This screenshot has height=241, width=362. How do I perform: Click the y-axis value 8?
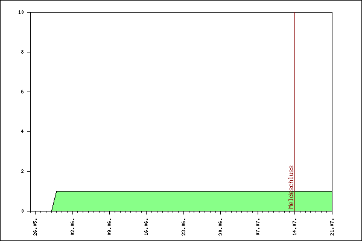tap(22, 52)
